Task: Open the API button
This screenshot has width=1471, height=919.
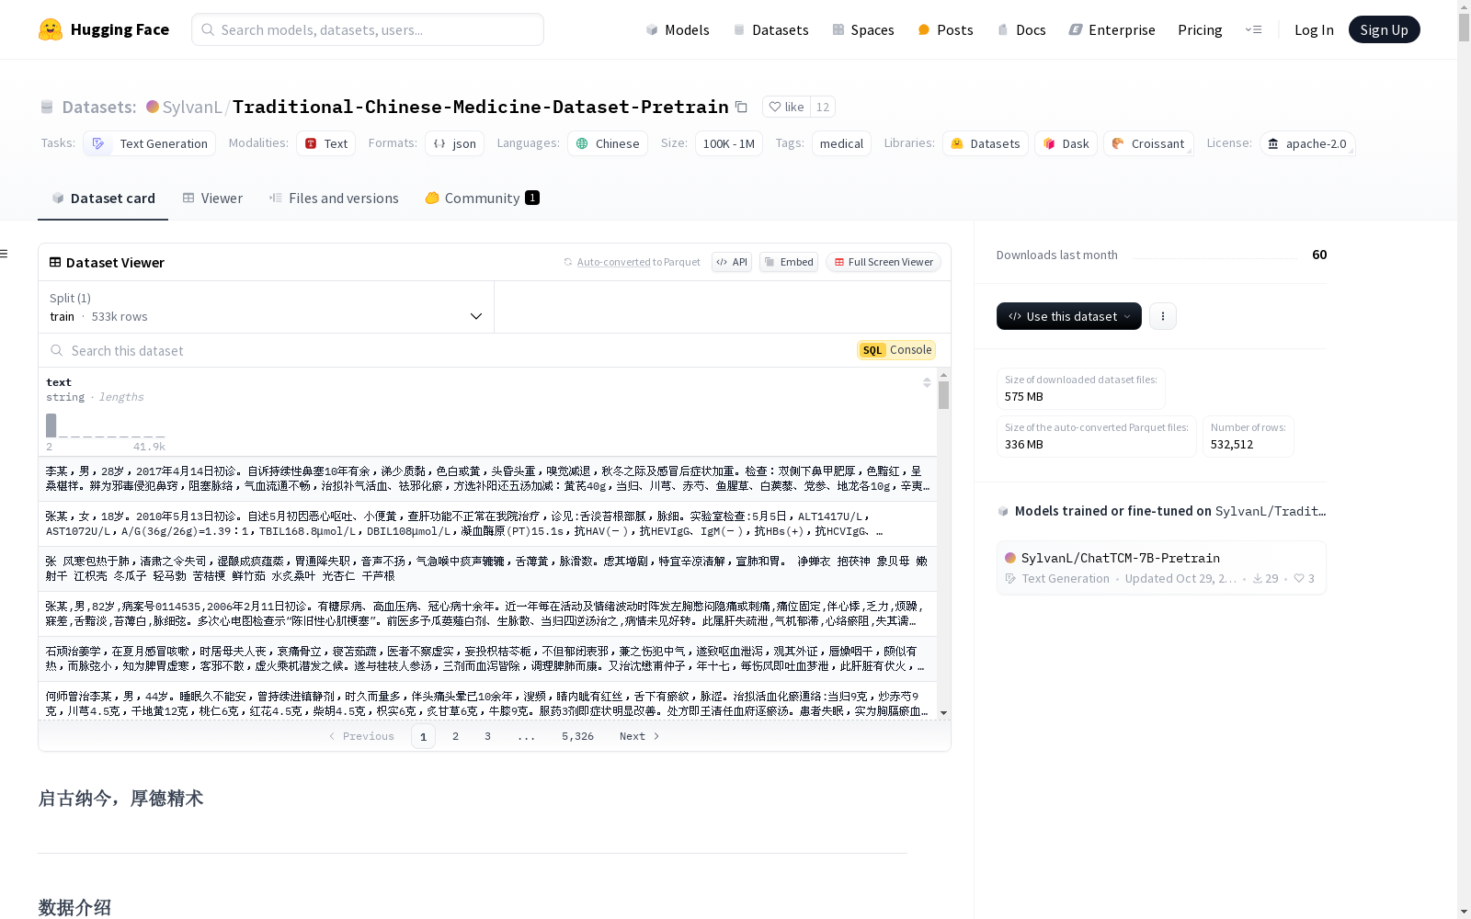Action: [732, 262]
